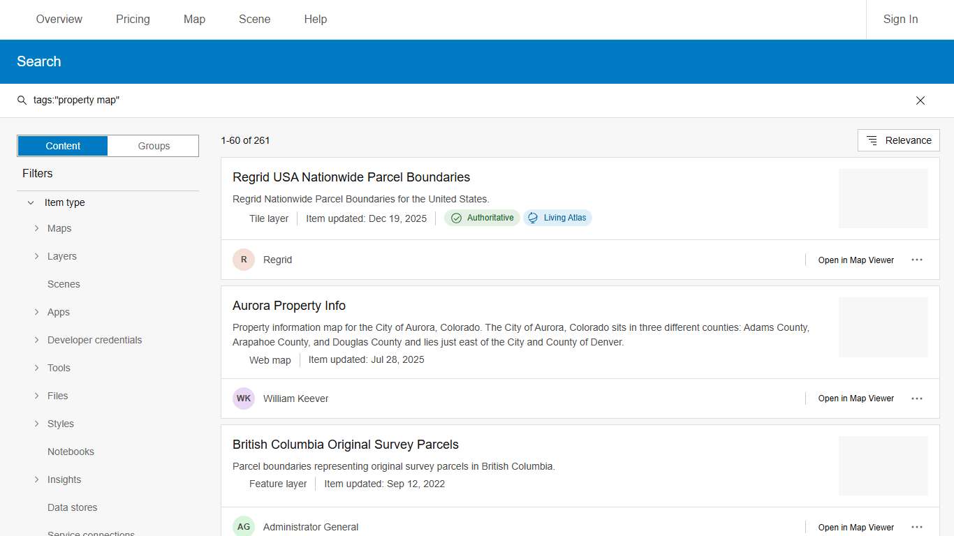Open more options for Regrid parcel item

pyautogui.click(x=916, y=260)
